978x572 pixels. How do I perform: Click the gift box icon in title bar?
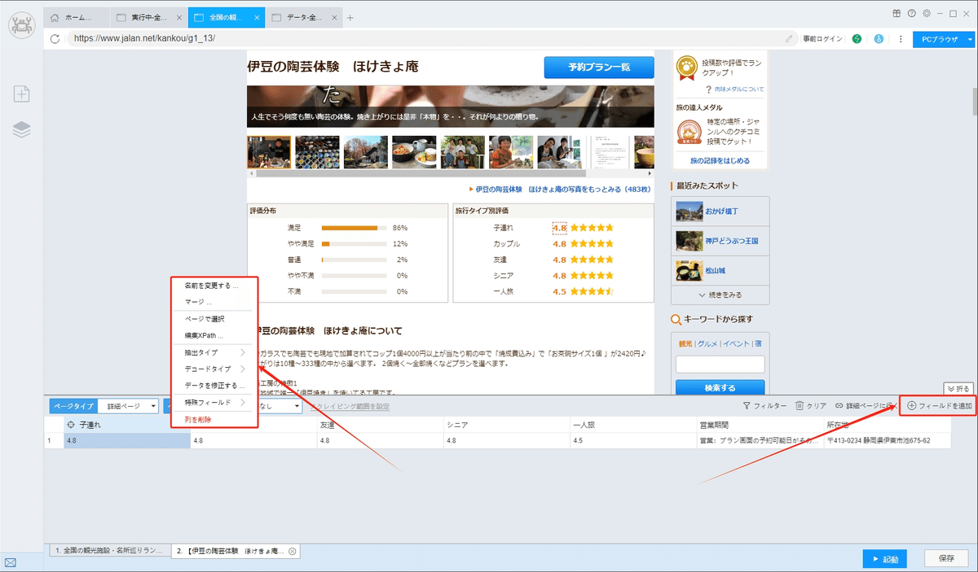(897, 13)
